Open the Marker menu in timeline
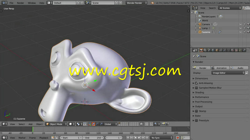The width and height of the screenshot is (250, 140). (x=22, y=138)
